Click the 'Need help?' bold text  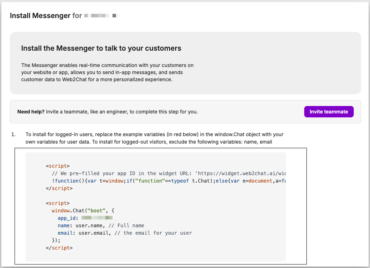[31, 112]
